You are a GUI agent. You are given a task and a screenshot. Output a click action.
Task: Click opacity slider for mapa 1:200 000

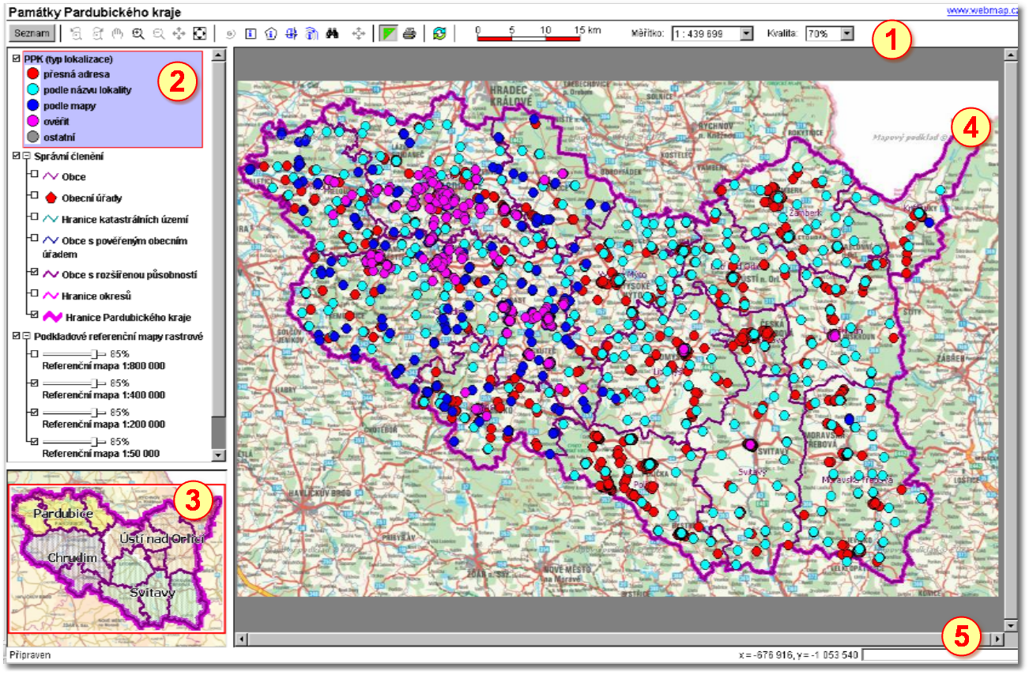pyautogui.click(x=73, y=413)
